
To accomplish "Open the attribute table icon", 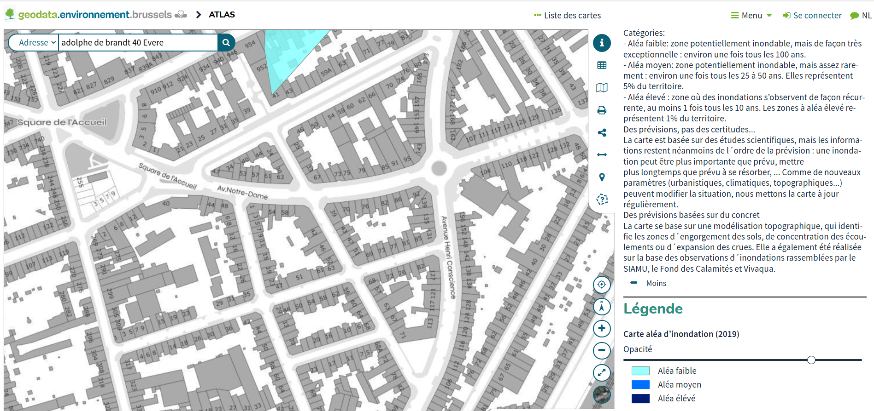I will pyautogui.click(x=602, y=65).
